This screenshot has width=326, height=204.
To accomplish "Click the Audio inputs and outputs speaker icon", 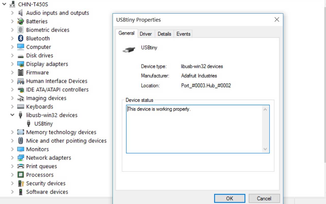I will point(21,13).
